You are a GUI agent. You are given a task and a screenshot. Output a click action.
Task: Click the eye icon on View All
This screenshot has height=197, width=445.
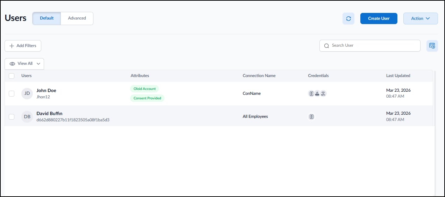(12, 64)
